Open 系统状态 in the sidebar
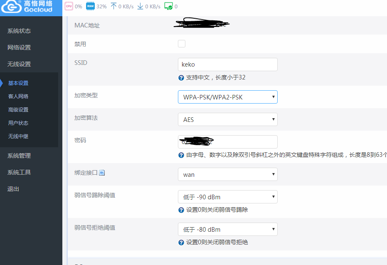 pyautogui.click(x=19, y=31)
